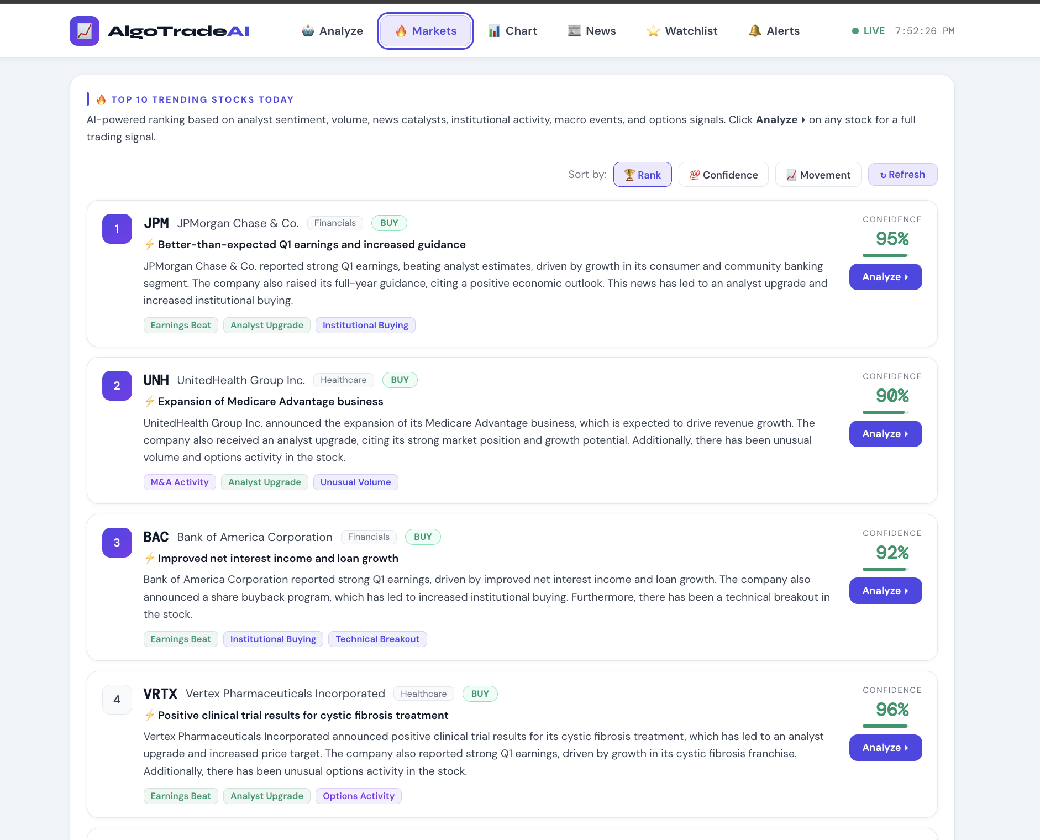Click the newspaper News icon
1040x840 pixels.
[573, 30]
